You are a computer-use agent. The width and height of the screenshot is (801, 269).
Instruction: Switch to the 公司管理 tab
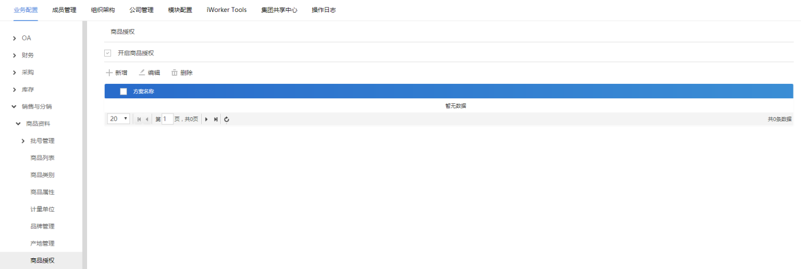tap(141, 9)
